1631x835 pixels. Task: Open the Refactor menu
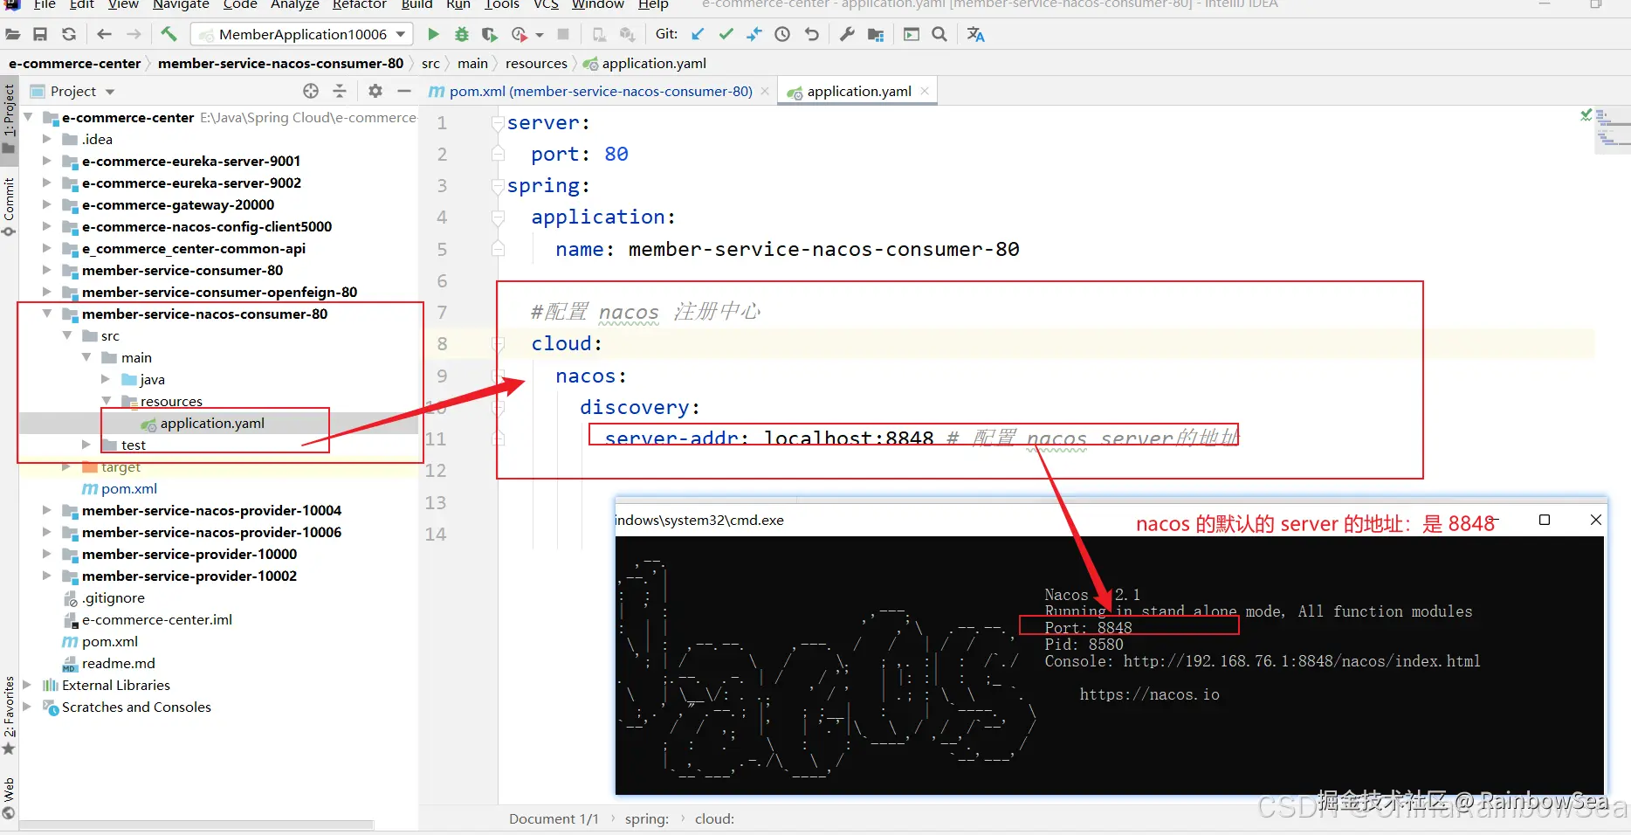pos(359,5)
